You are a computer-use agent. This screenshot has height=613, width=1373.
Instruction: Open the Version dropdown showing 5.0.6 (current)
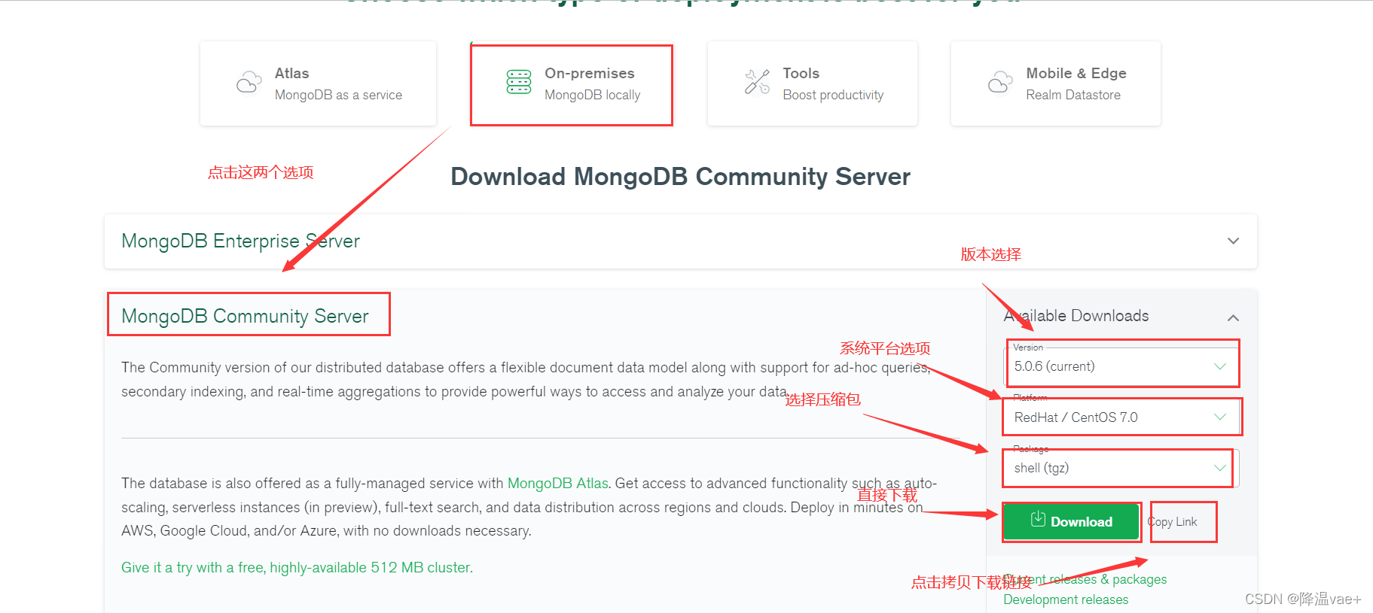tap(1122, 366)
